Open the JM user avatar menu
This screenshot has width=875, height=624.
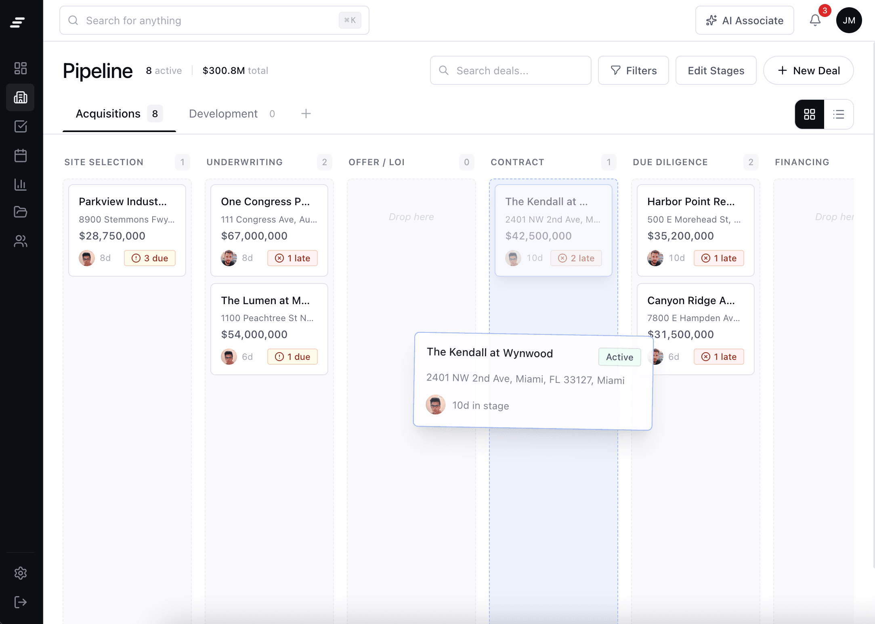[x=849, y=20]
